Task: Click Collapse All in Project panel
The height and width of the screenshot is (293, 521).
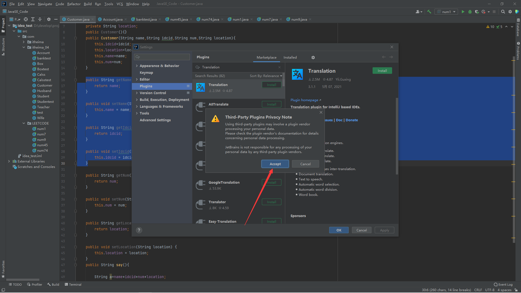Action: pos(40,19)
